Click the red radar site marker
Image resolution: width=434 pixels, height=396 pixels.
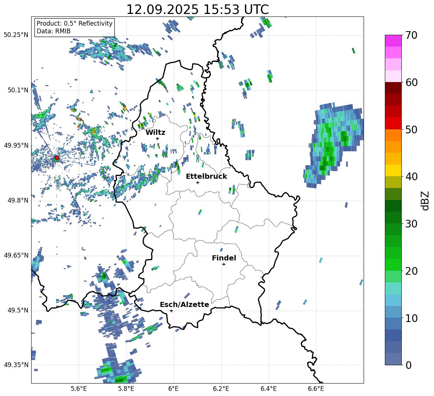[x=57, y=158]
